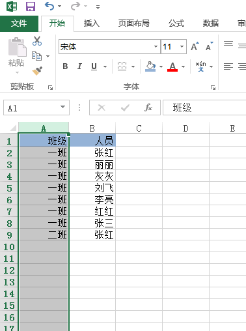
Task: Select column D header
Action: click(x=185, y=128)
